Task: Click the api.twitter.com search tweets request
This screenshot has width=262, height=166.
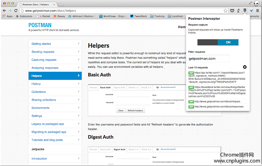Action: click(x=217, y=77)
